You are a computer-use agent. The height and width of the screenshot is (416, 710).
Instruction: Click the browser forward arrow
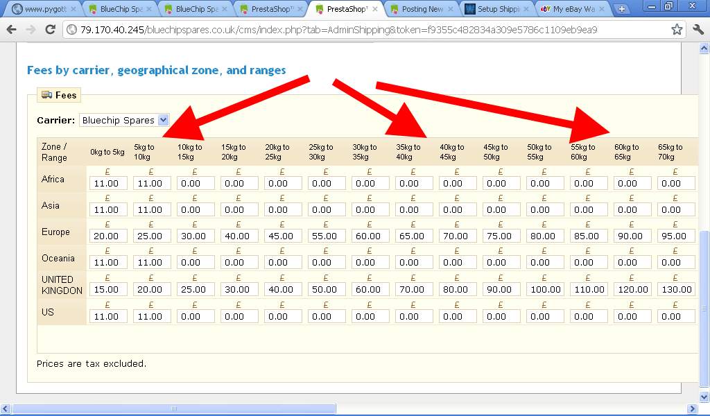point(31,30)
